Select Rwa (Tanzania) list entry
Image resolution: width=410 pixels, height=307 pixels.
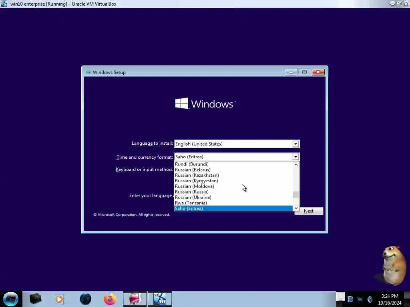[x=233, y=203]
